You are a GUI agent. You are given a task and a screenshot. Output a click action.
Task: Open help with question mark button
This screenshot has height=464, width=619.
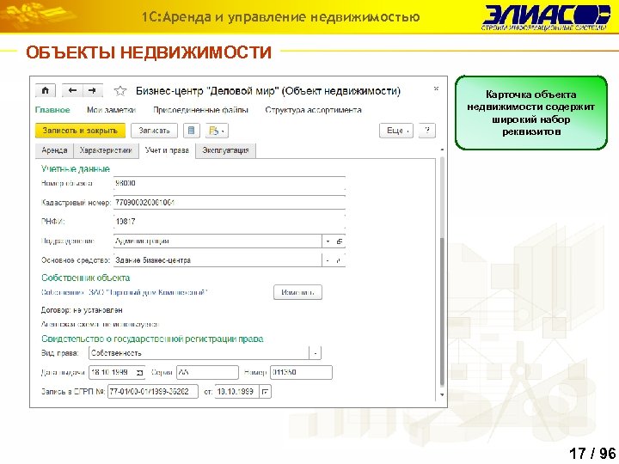click(x=427, y=131)
